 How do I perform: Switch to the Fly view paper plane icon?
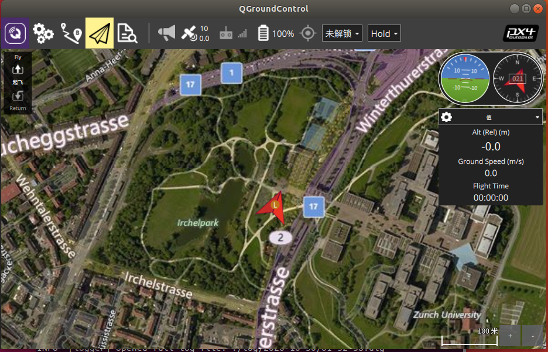100,33
